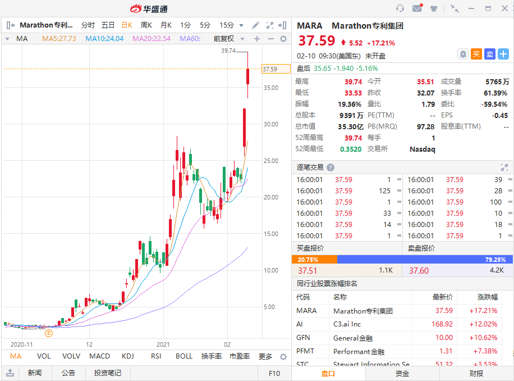514x381 pixels.
Task: Toggle the VOL indicator
Action: point(44,356)
